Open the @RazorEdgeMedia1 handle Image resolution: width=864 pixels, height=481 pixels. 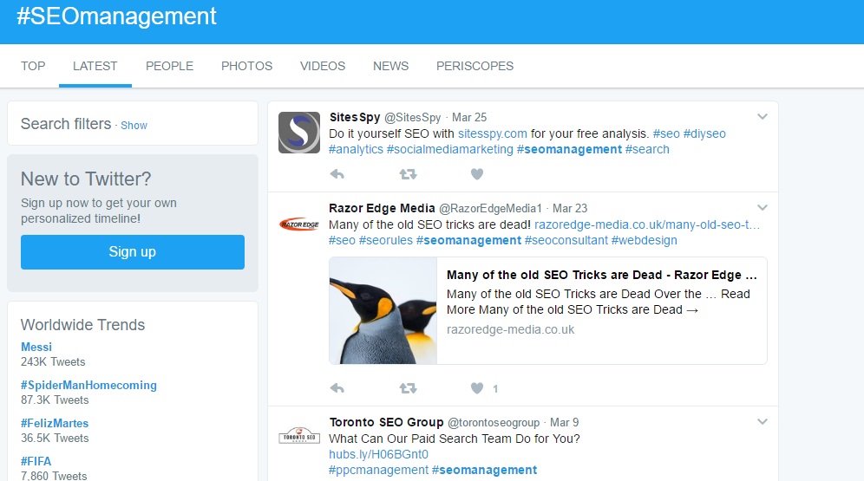(x=490, y=209)
